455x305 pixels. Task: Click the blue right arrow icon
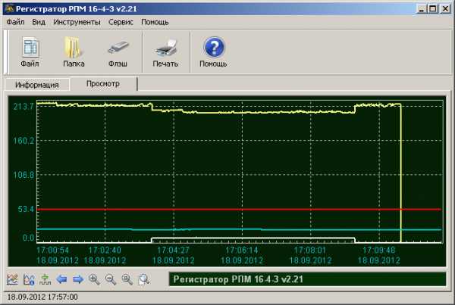pos(78,279)
